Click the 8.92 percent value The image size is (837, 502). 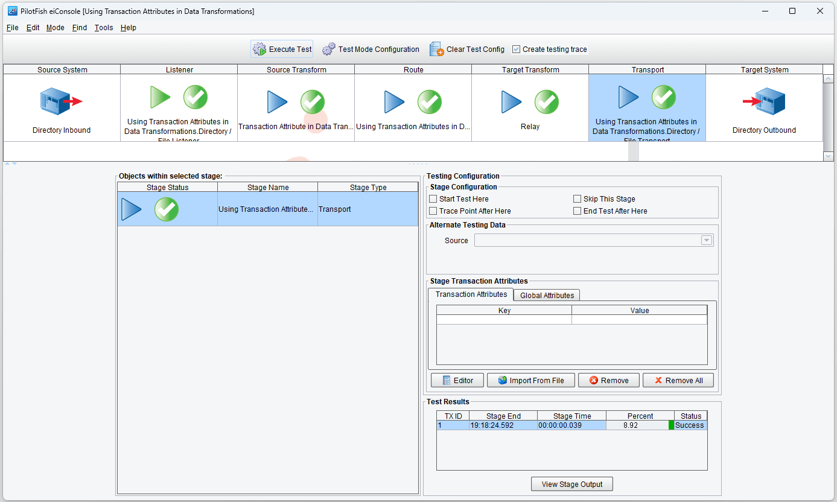pyautogui.click(x=631, y=425)
